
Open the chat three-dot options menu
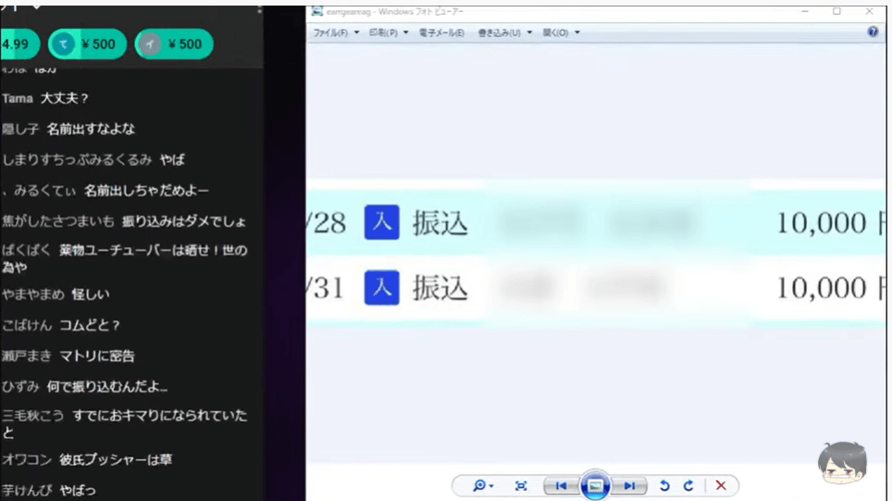click(259, 7)
